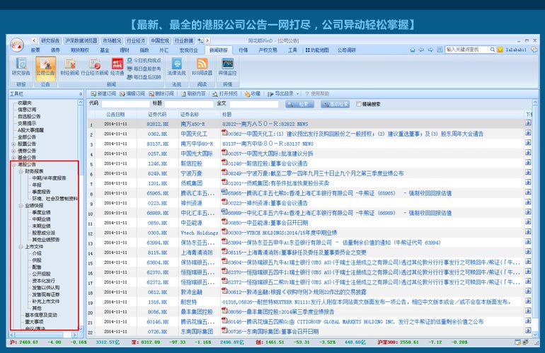The width and height of the screenshot is (545, 353).
Task: Click 删除订阅 toolbar button
Action: (x=161, y=94)
